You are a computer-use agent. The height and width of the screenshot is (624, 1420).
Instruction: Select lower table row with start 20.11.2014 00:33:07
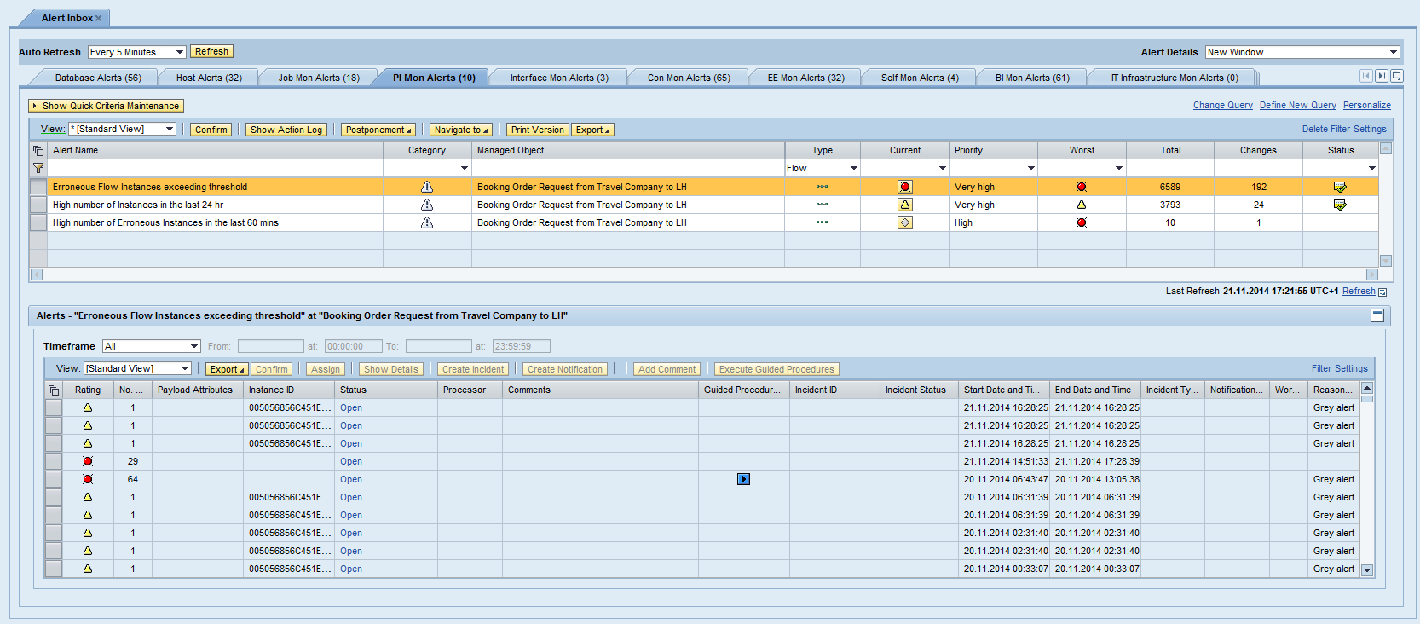pos(54,569)
